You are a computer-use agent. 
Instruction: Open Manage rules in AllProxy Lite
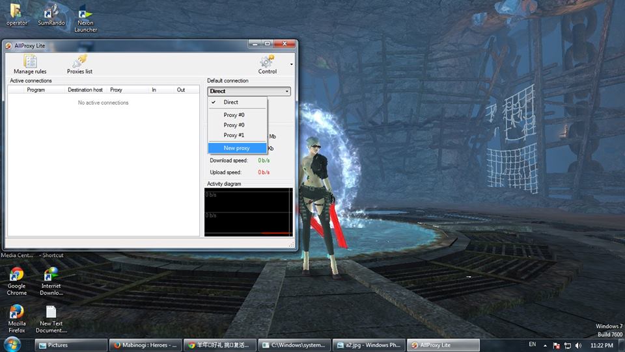point(30,64)
